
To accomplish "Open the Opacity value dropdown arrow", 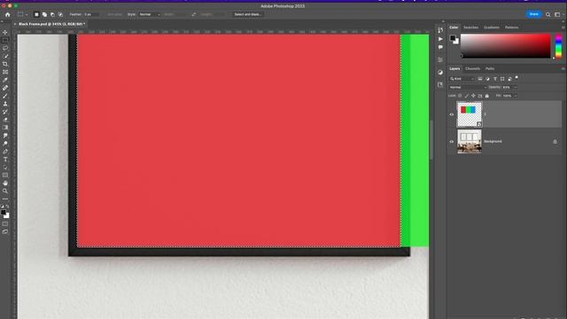I will point(516,87).
